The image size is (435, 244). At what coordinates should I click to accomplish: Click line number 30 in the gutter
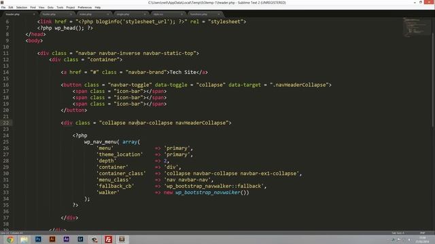(x=6, y=174)
